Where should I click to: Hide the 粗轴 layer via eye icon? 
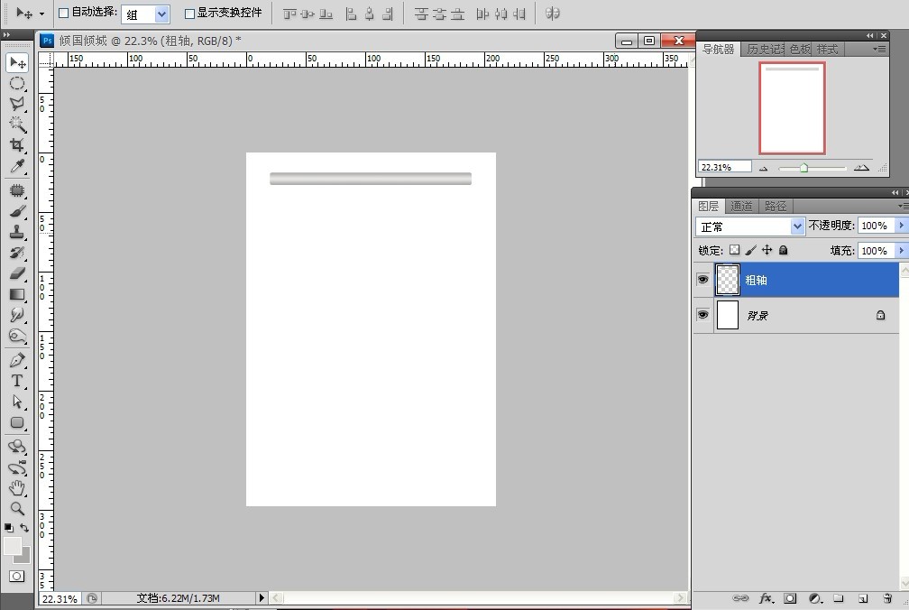[703, 281]
